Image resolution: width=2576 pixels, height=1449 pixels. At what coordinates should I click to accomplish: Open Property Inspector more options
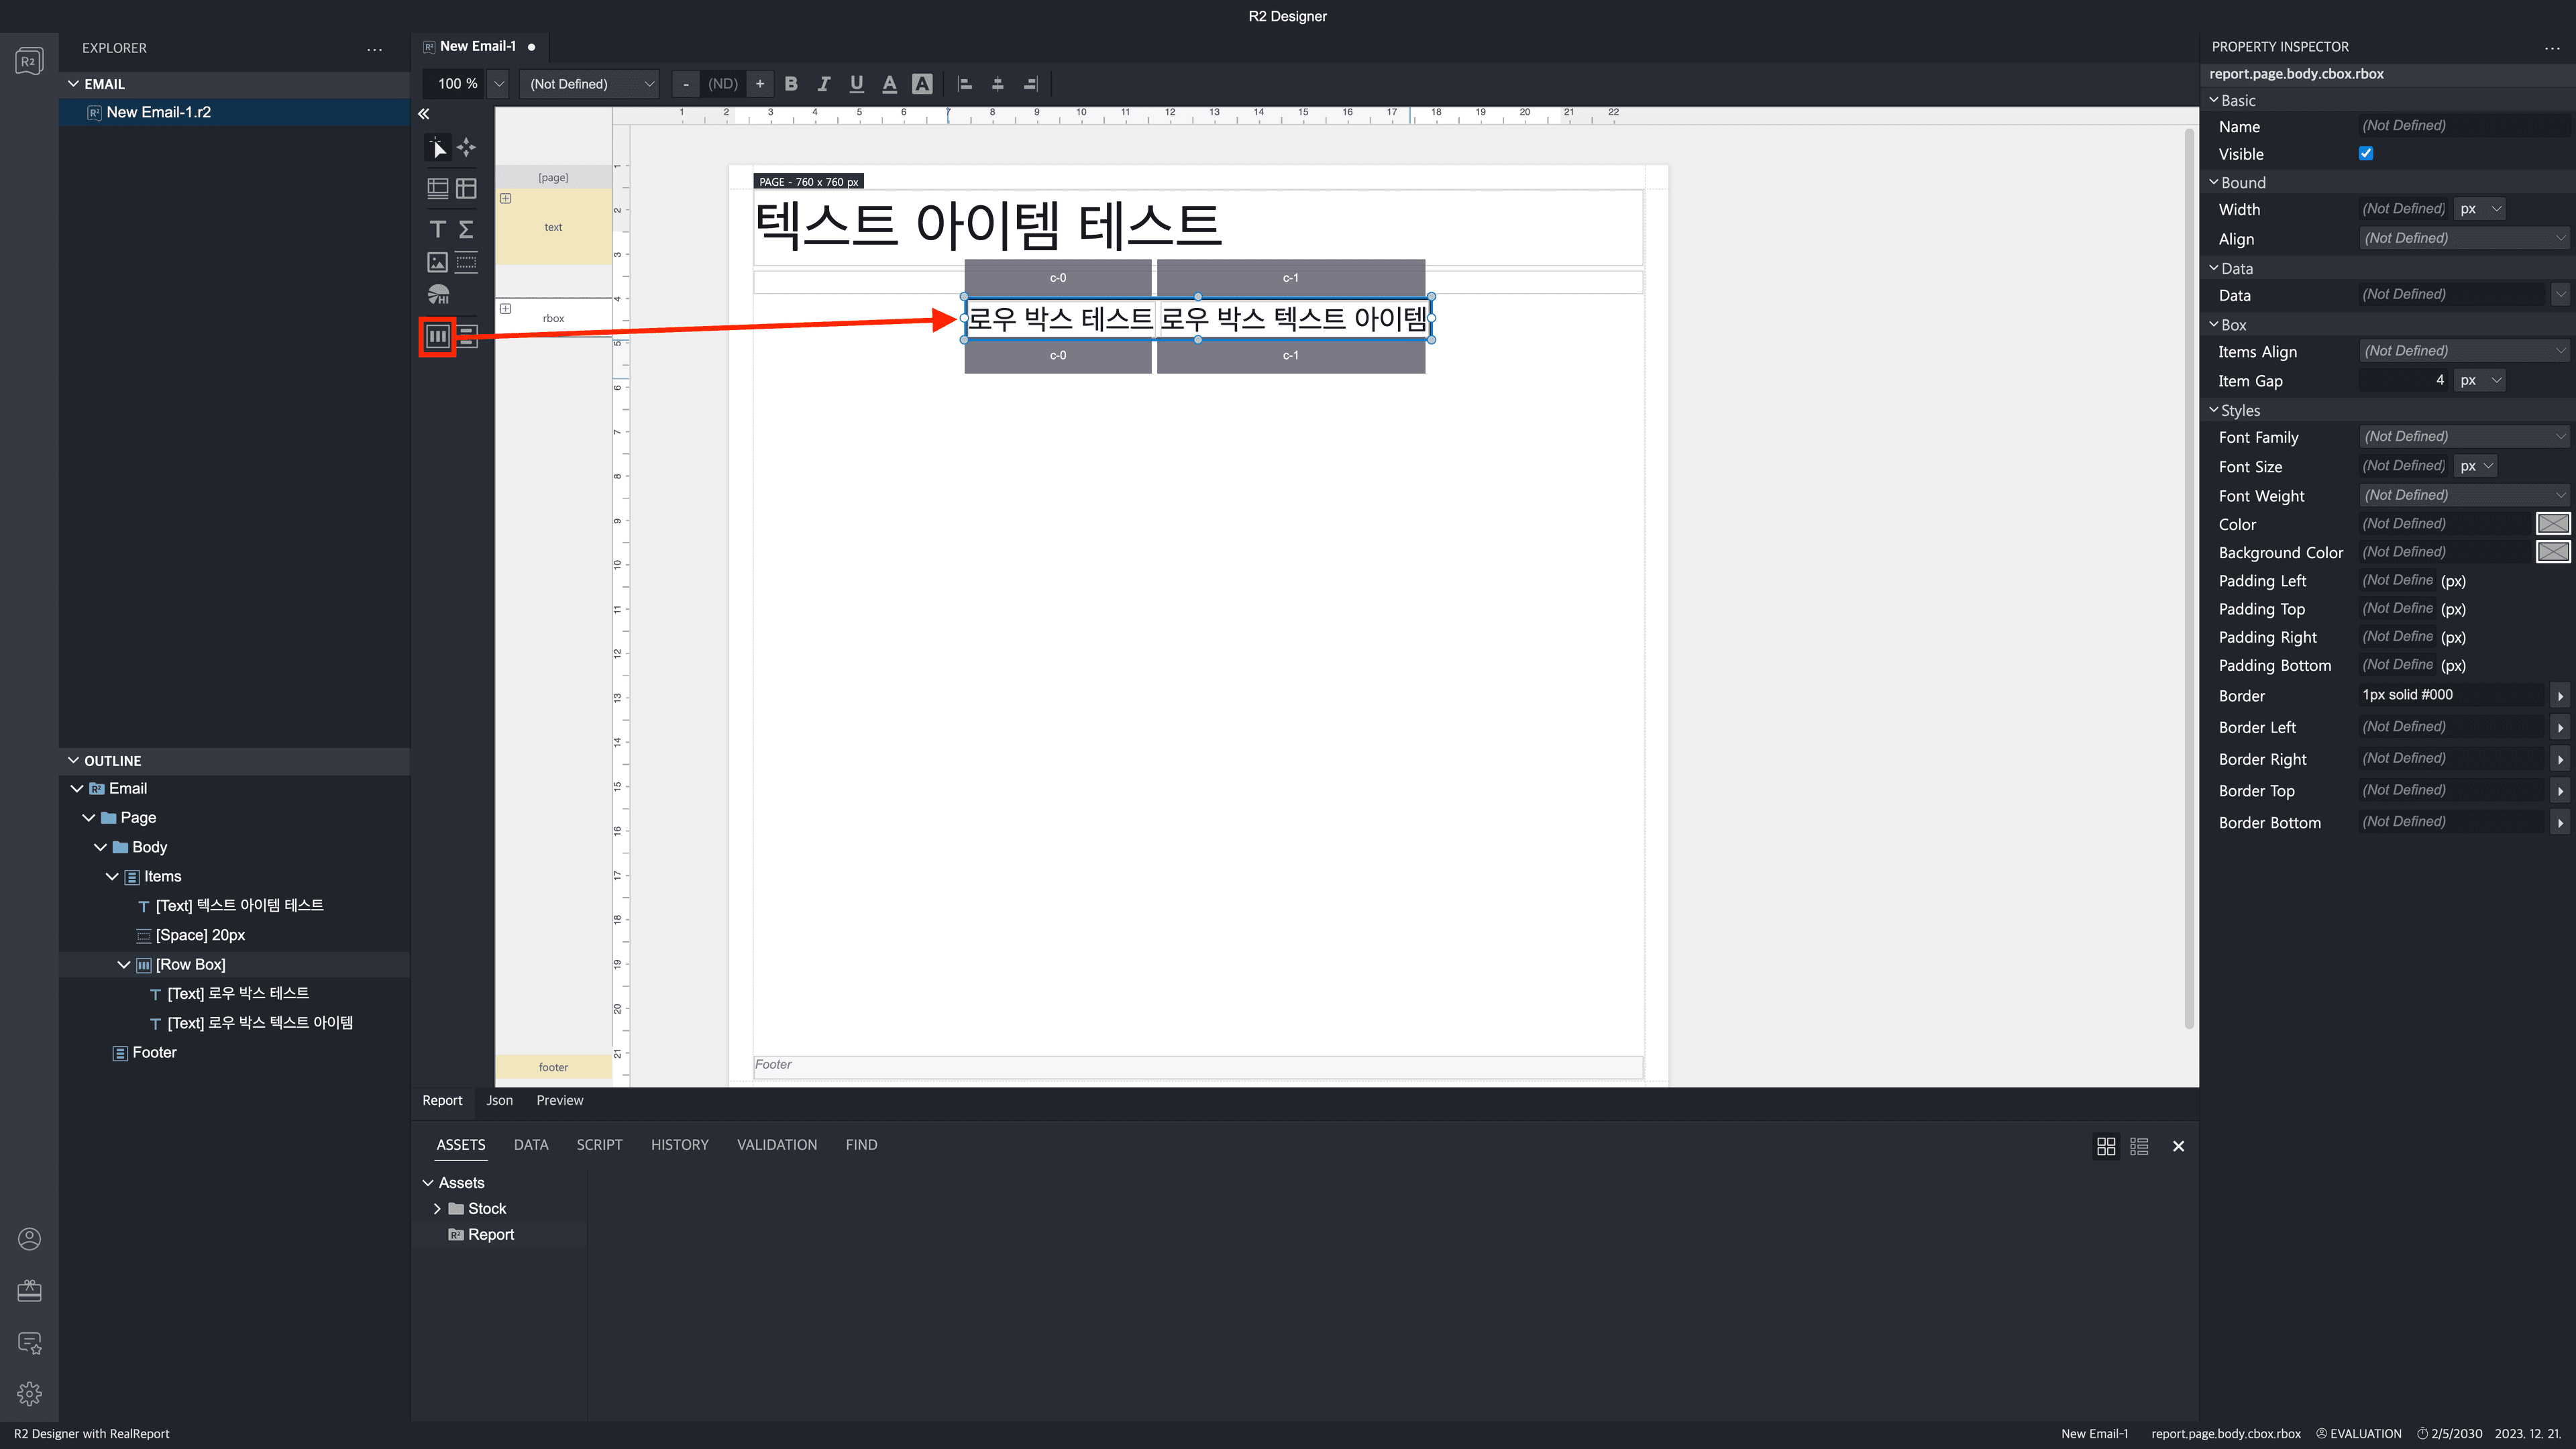[x=2552, y=47]
